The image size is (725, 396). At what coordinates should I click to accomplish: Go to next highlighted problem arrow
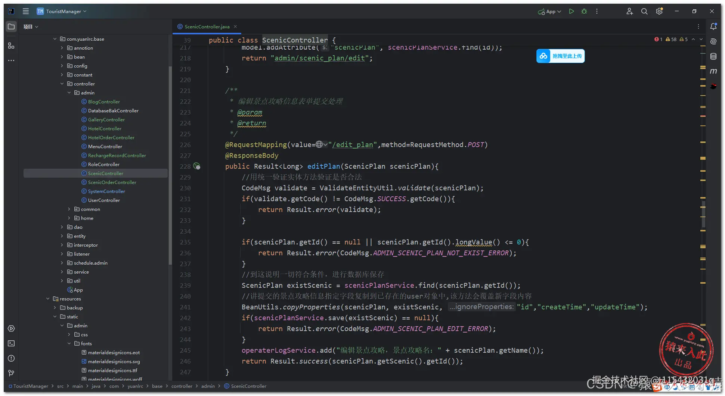point(701,39)
